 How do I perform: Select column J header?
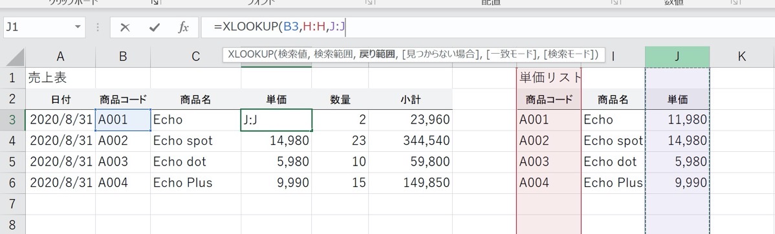point(677,57)
